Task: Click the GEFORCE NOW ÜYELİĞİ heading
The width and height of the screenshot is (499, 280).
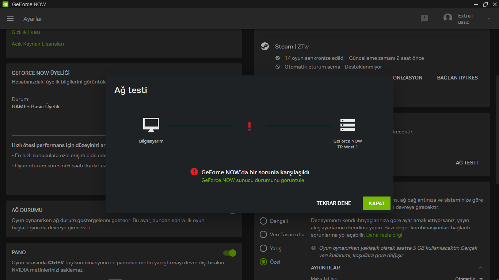Action: click(41, 73)
